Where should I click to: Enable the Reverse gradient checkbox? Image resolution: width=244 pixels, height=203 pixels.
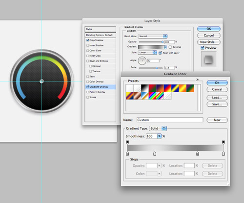pyautogui.click(x=170, y=47)
